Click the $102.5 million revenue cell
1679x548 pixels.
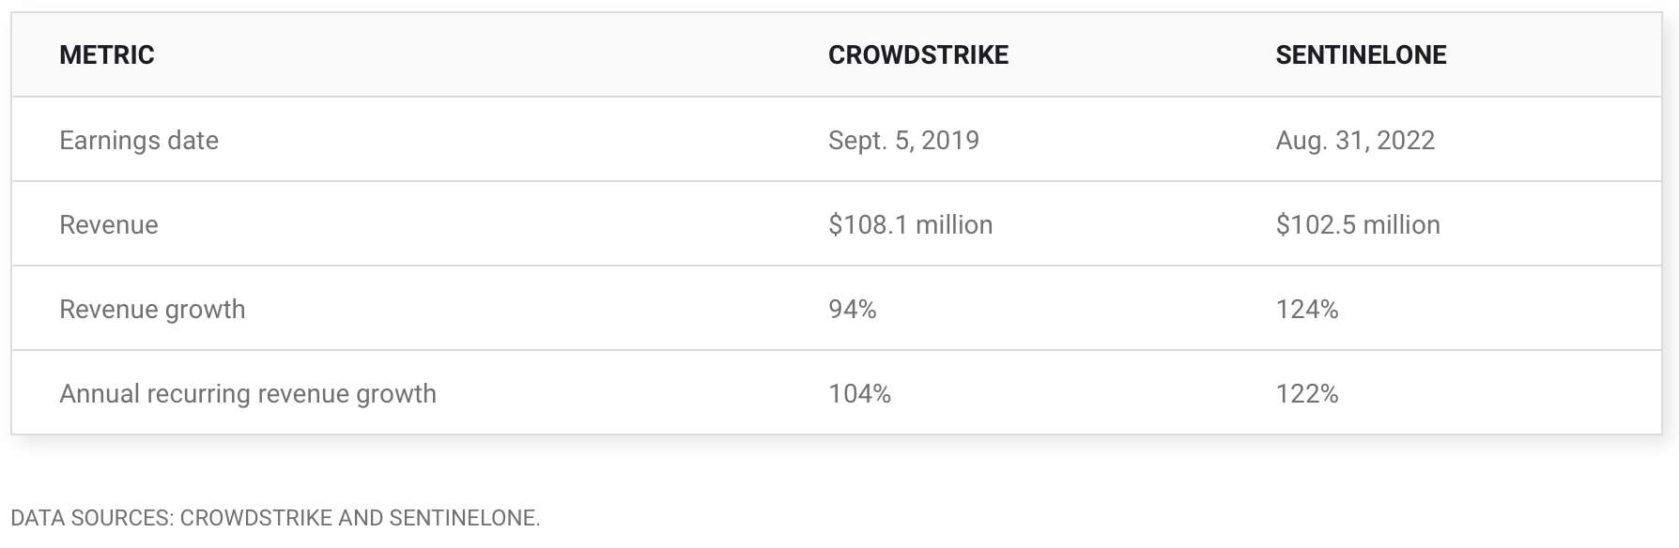[1357, 224]
